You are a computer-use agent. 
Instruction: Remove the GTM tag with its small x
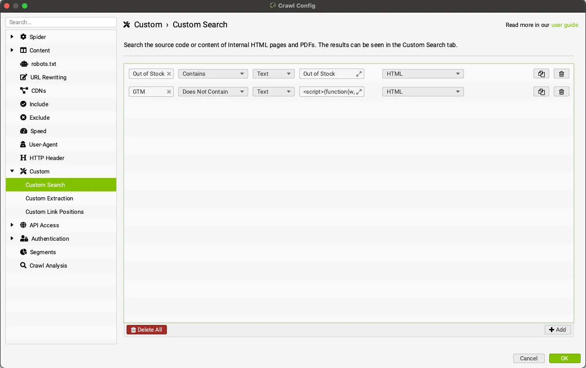tap(169, 91)
